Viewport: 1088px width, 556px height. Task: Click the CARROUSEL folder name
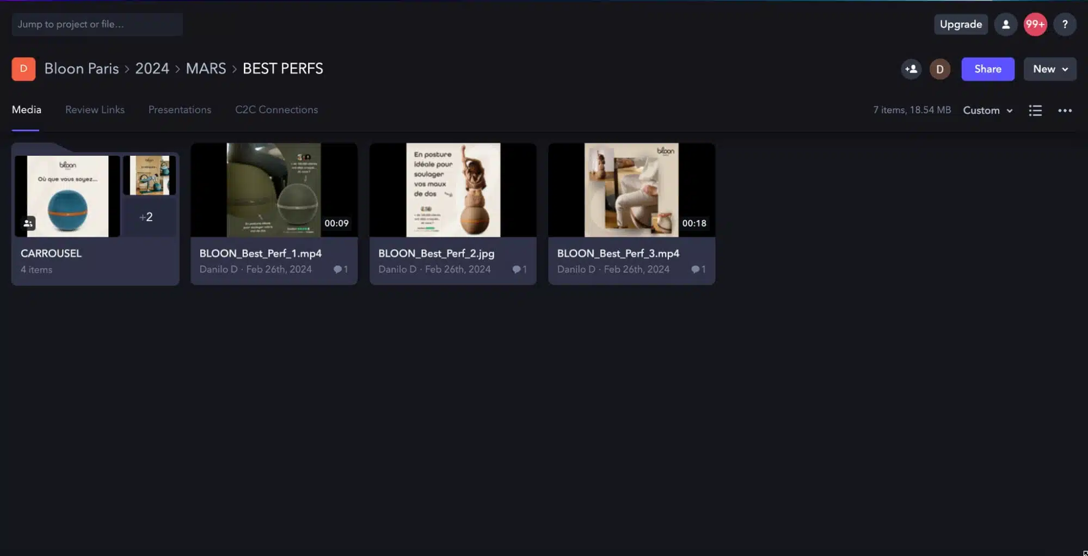[x=51, y=253]
